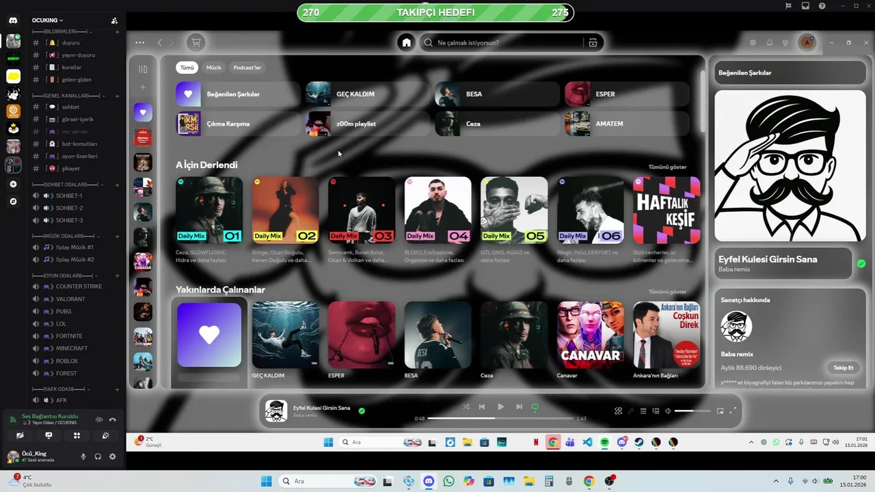
Task: Go back with the left arrow
Action: pyautogui.click(x=160, y=42)
